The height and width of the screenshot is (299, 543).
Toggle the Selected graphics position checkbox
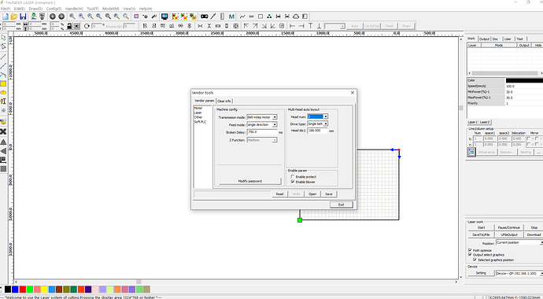[475, 260]
